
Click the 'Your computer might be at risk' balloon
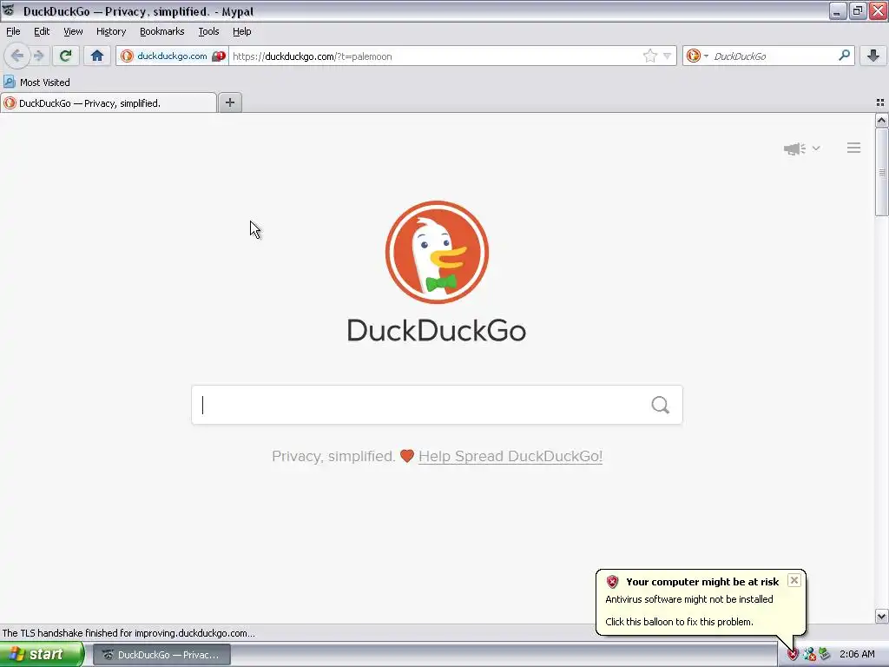[x=701, y=603]
